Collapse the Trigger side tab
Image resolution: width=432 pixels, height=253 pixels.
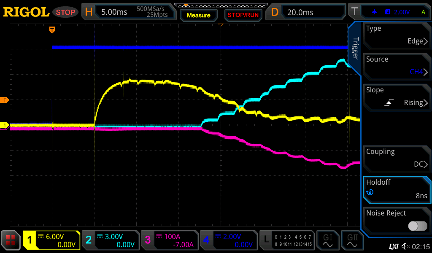point(355,49)
